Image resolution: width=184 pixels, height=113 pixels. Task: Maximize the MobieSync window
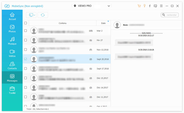coord(172,6)
